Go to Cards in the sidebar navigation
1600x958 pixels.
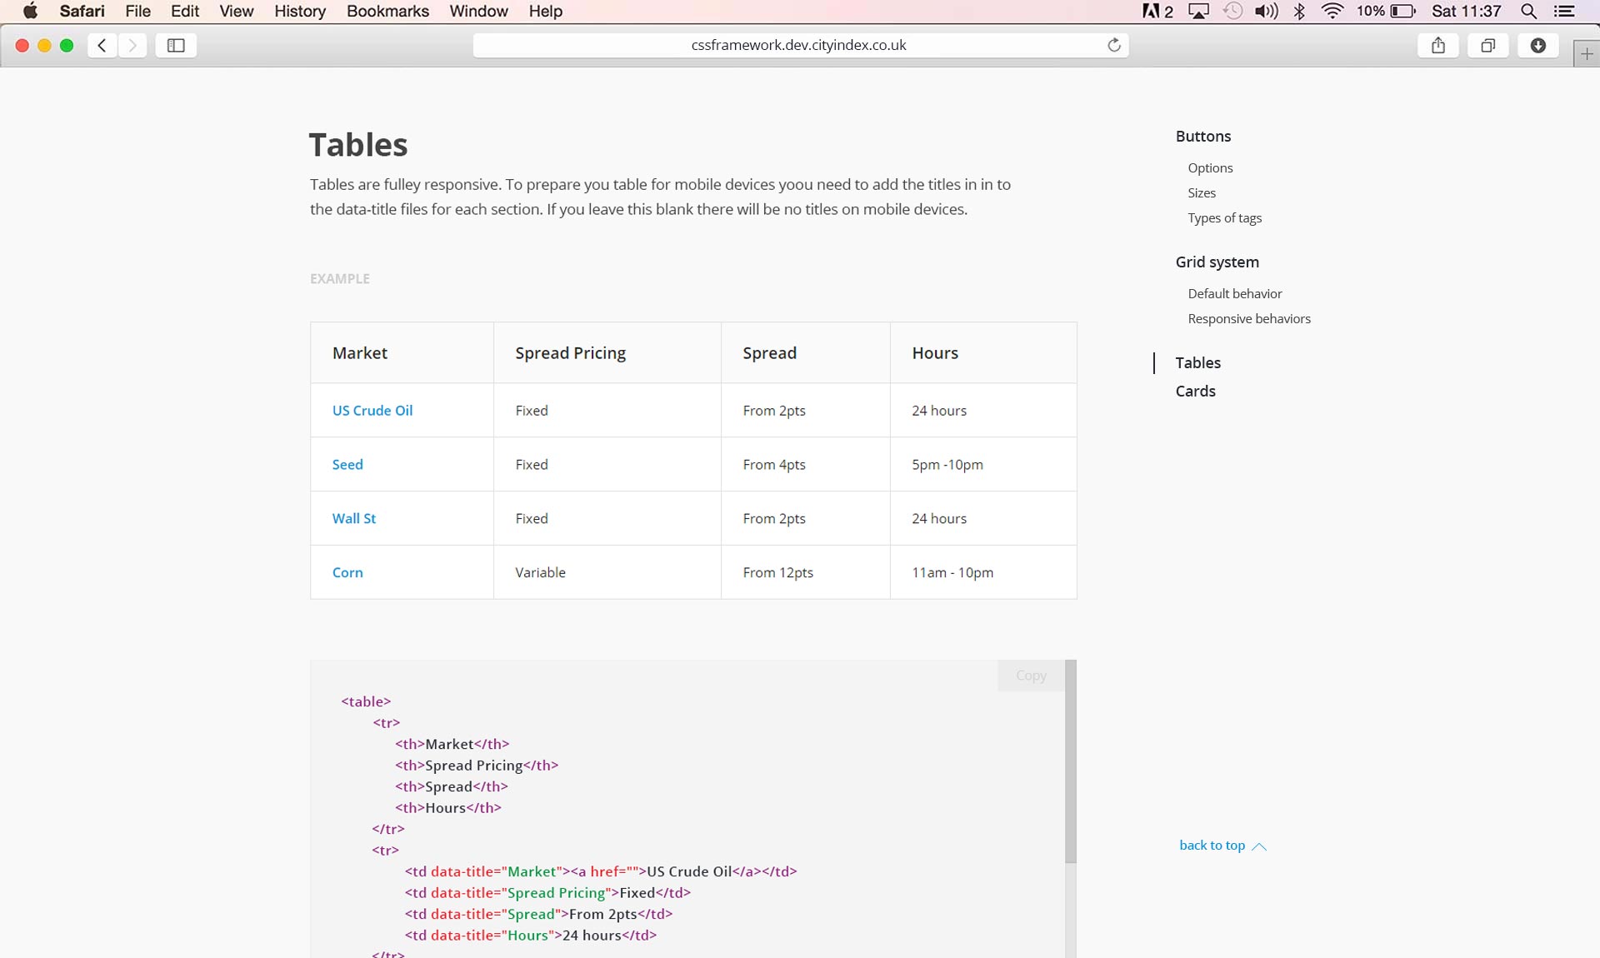click(x=1195, y=392)
